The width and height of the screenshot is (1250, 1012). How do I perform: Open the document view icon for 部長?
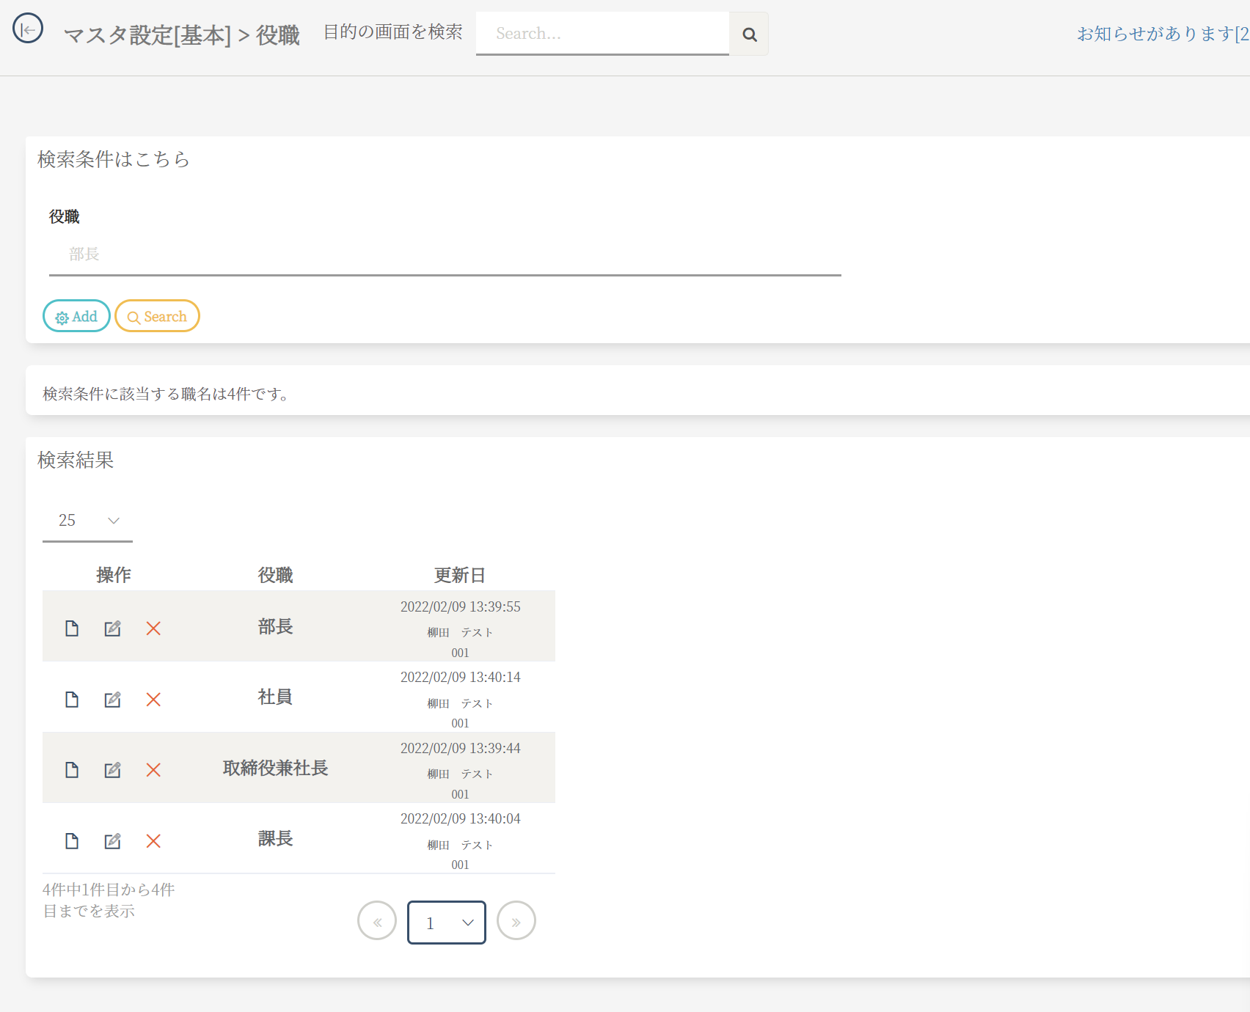[72, 628]
